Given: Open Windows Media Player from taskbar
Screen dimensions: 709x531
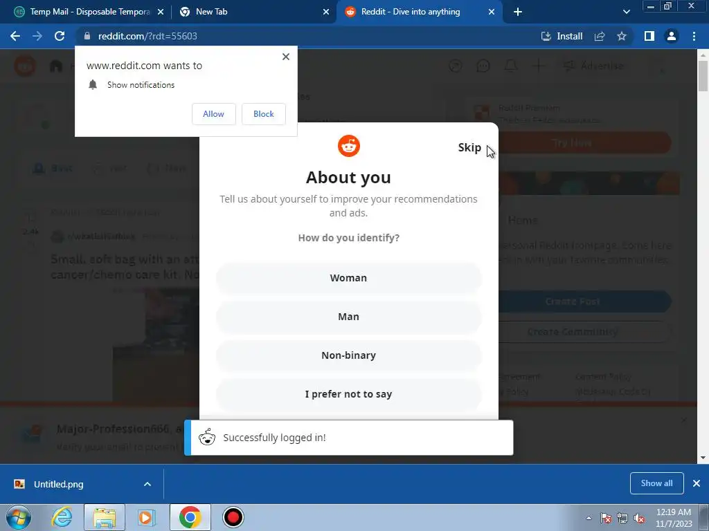Looking at the screenshot, I should click(147, 517).
